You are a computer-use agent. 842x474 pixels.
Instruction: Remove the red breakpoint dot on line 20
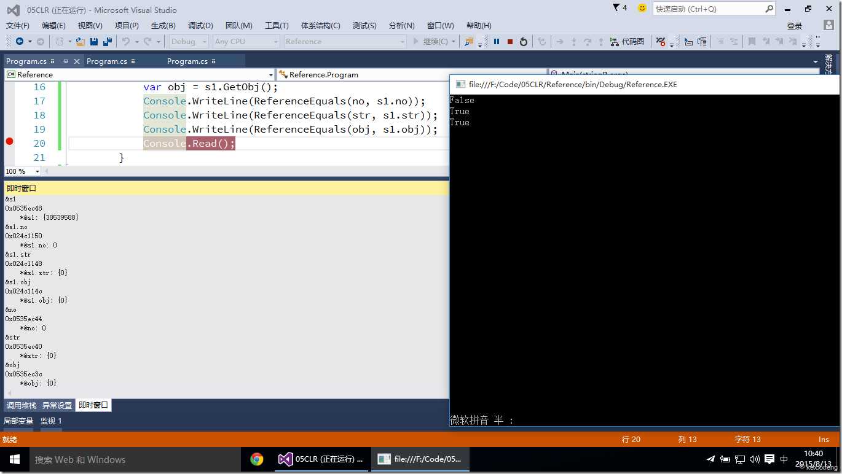9,142
